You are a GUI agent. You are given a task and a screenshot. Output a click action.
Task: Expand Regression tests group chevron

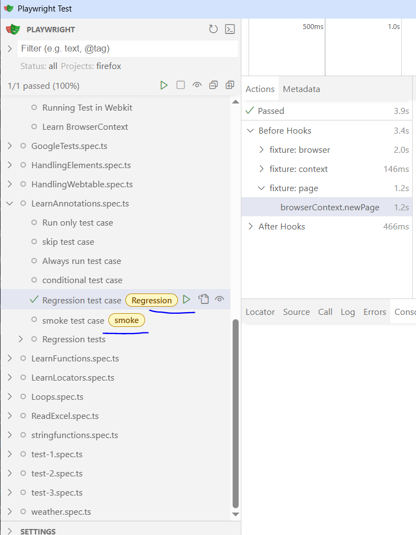click(20, 339)
